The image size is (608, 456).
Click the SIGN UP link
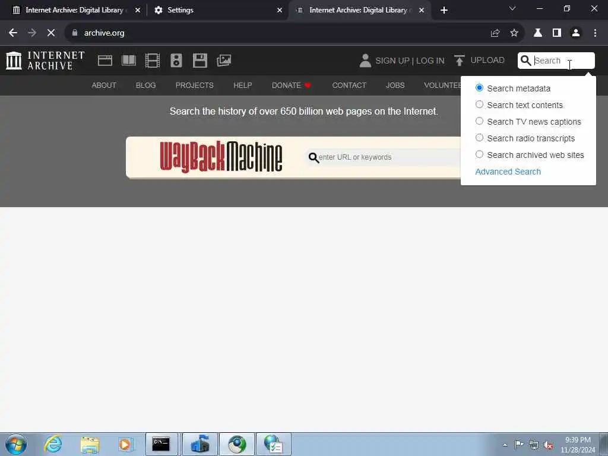point(392,61)
